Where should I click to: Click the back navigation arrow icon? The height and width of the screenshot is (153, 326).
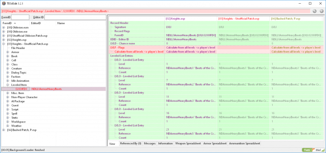tap(315, 11)
